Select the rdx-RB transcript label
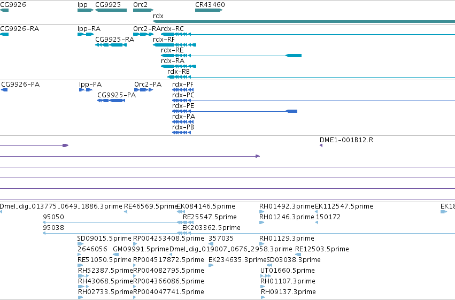This screenshot has width=455, height=300. pos(179,72)
